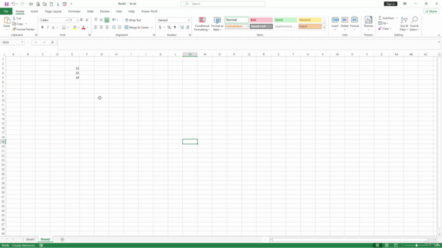This screenshot has width=442, height=248.
Task: Click the Decrease Indent icon
Action: pyautogui.click(x=114, y=28)
